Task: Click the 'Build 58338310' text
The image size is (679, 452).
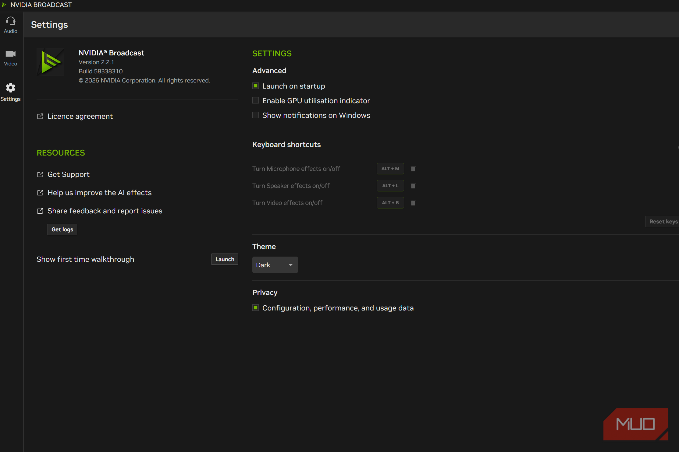Action: [x=101, y=71]
